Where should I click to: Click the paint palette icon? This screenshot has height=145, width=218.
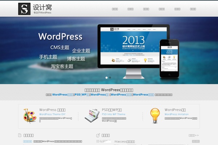[30, 116]
